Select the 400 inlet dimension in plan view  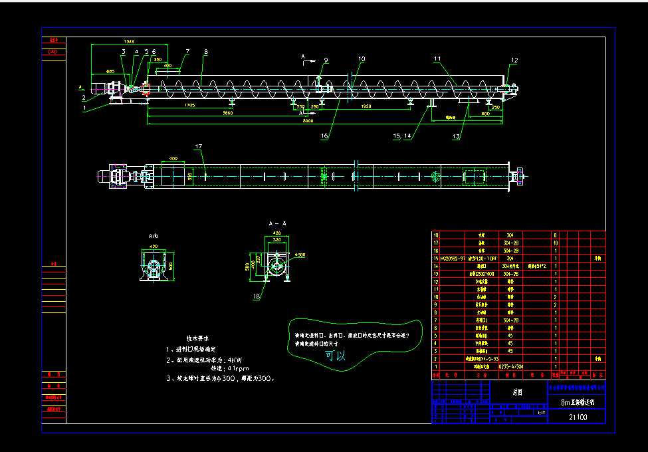click(173, 158)
